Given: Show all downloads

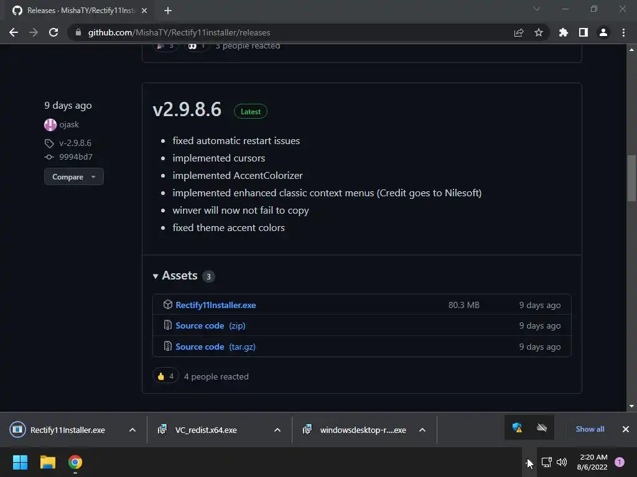Looking at the screenshot, I should click(x=590, y=429).
